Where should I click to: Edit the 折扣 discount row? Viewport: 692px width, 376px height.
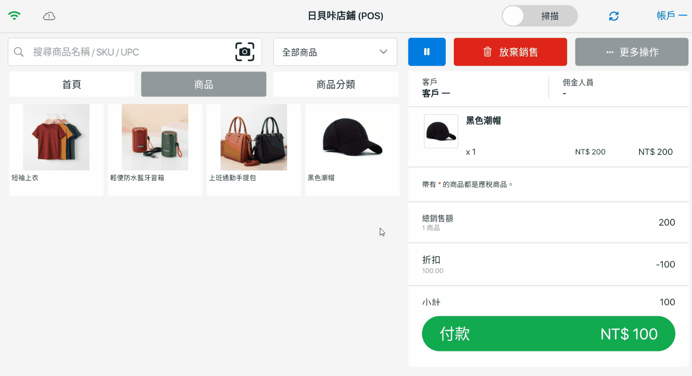tap(548, 264)
